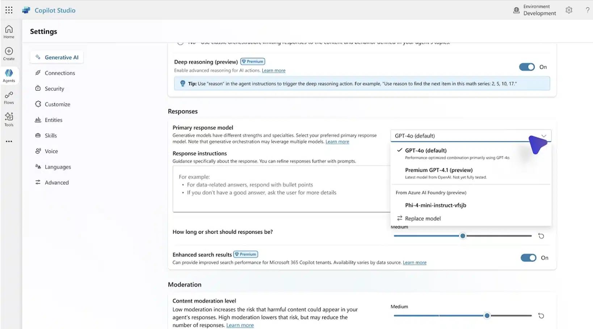Click Learn more under Content moderation level
Viewport: 593px width, 329px height.
click(x=240, y=325)
